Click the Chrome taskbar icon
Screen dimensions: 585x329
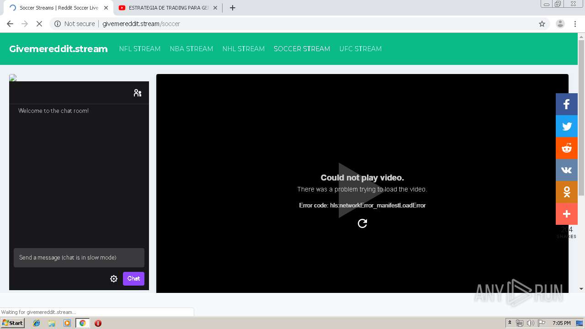(x=82, y=323)
